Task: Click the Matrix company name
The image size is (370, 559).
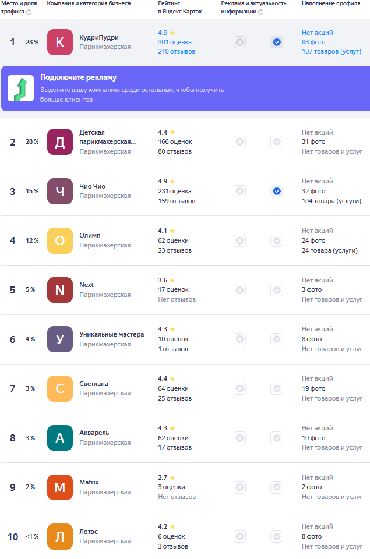Action: (89, 482)
